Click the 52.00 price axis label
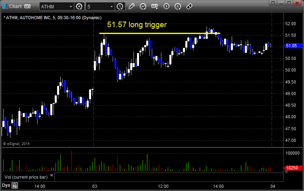The width and height of the screenshot is (304, 191). pyautogui.click(x=291, y=24)
